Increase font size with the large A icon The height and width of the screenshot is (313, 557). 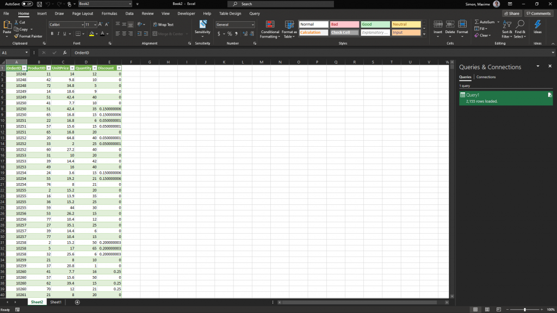[x=100, y=24]
